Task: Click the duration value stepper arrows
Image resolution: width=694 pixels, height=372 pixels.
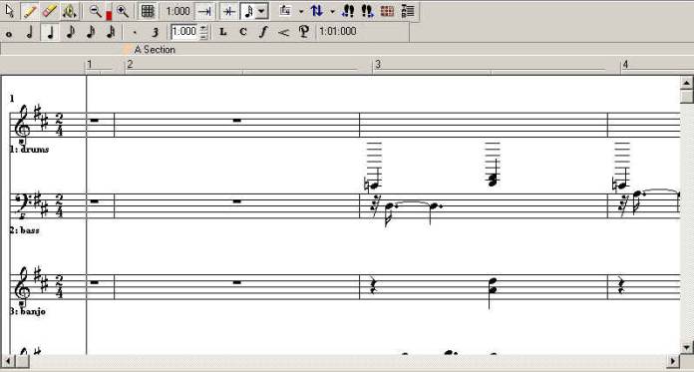Action: (x=203, y=32)
